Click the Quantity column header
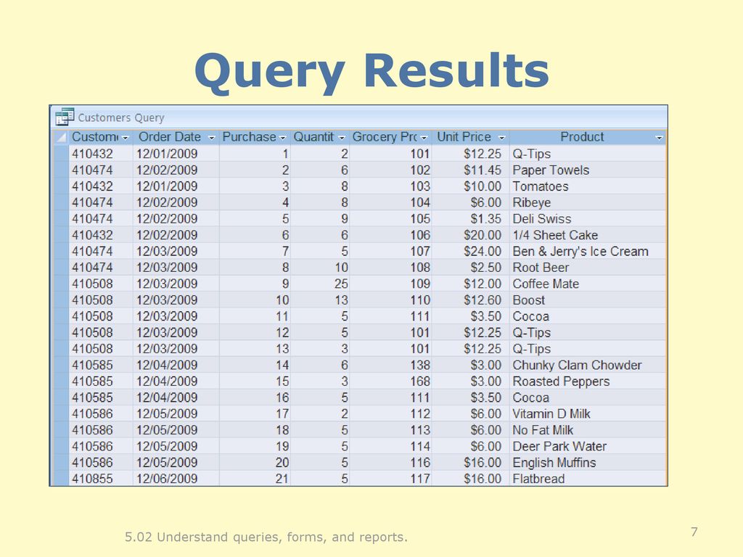The width and height of the screenshot is (743, 557). (x=320, y=137)
